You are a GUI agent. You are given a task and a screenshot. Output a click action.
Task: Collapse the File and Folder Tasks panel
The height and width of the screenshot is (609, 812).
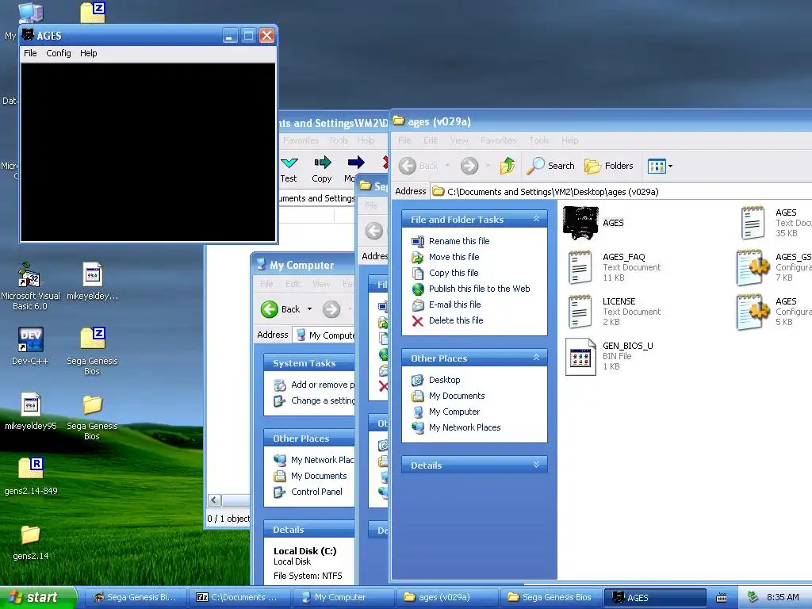(x=537, y=219)
